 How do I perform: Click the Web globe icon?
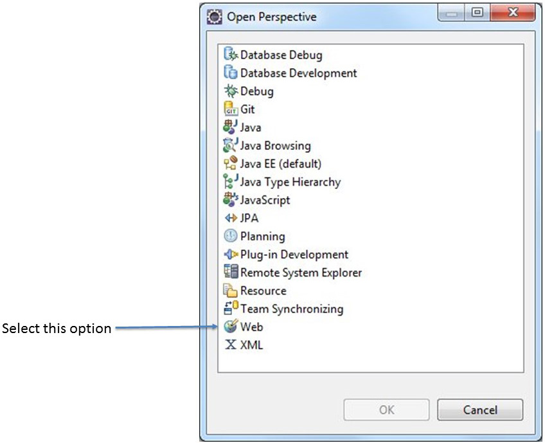(231, 327)
